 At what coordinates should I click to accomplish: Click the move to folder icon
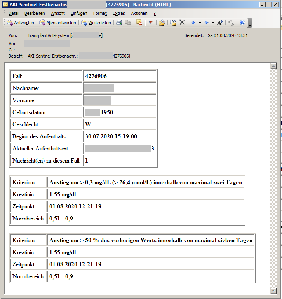tap(173, 23)
